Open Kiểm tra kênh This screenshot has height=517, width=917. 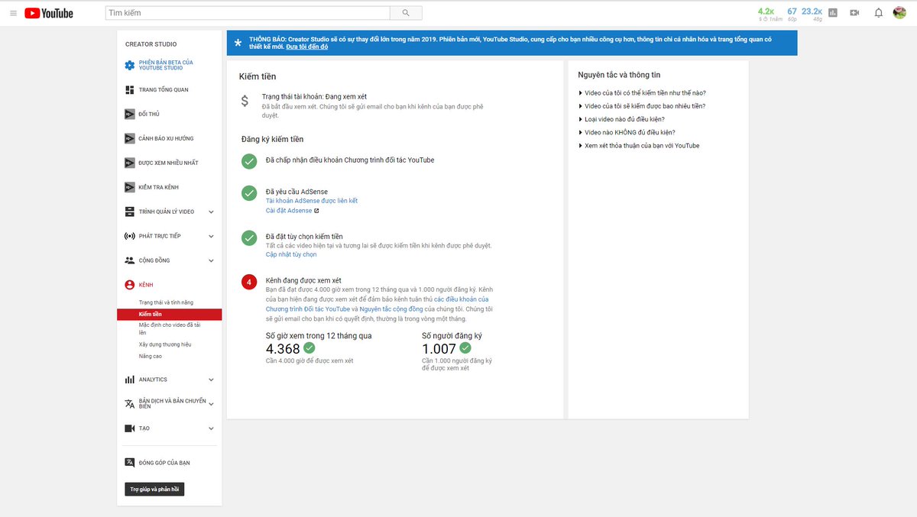pyautogui.click(x=158, y=188)
